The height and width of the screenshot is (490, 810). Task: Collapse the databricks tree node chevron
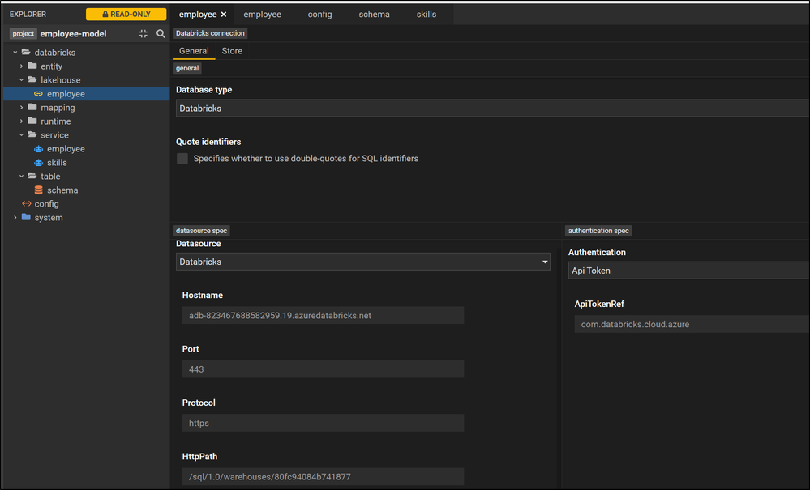15,52
